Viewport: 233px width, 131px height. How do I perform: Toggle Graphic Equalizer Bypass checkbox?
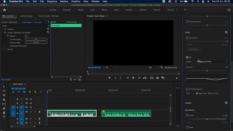[x=26, y=36]
